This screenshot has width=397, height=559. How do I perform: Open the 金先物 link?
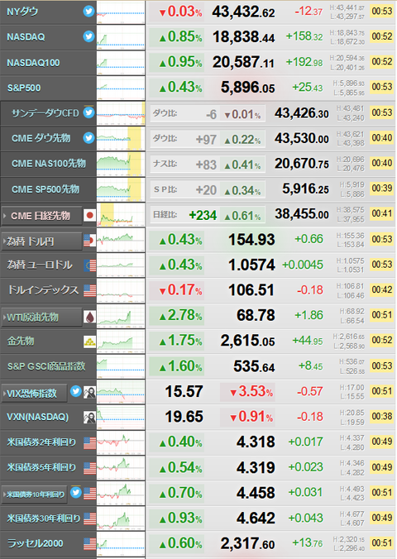point(21,342)
